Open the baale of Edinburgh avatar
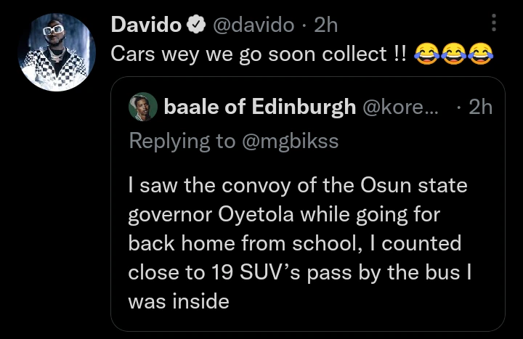 143,107
